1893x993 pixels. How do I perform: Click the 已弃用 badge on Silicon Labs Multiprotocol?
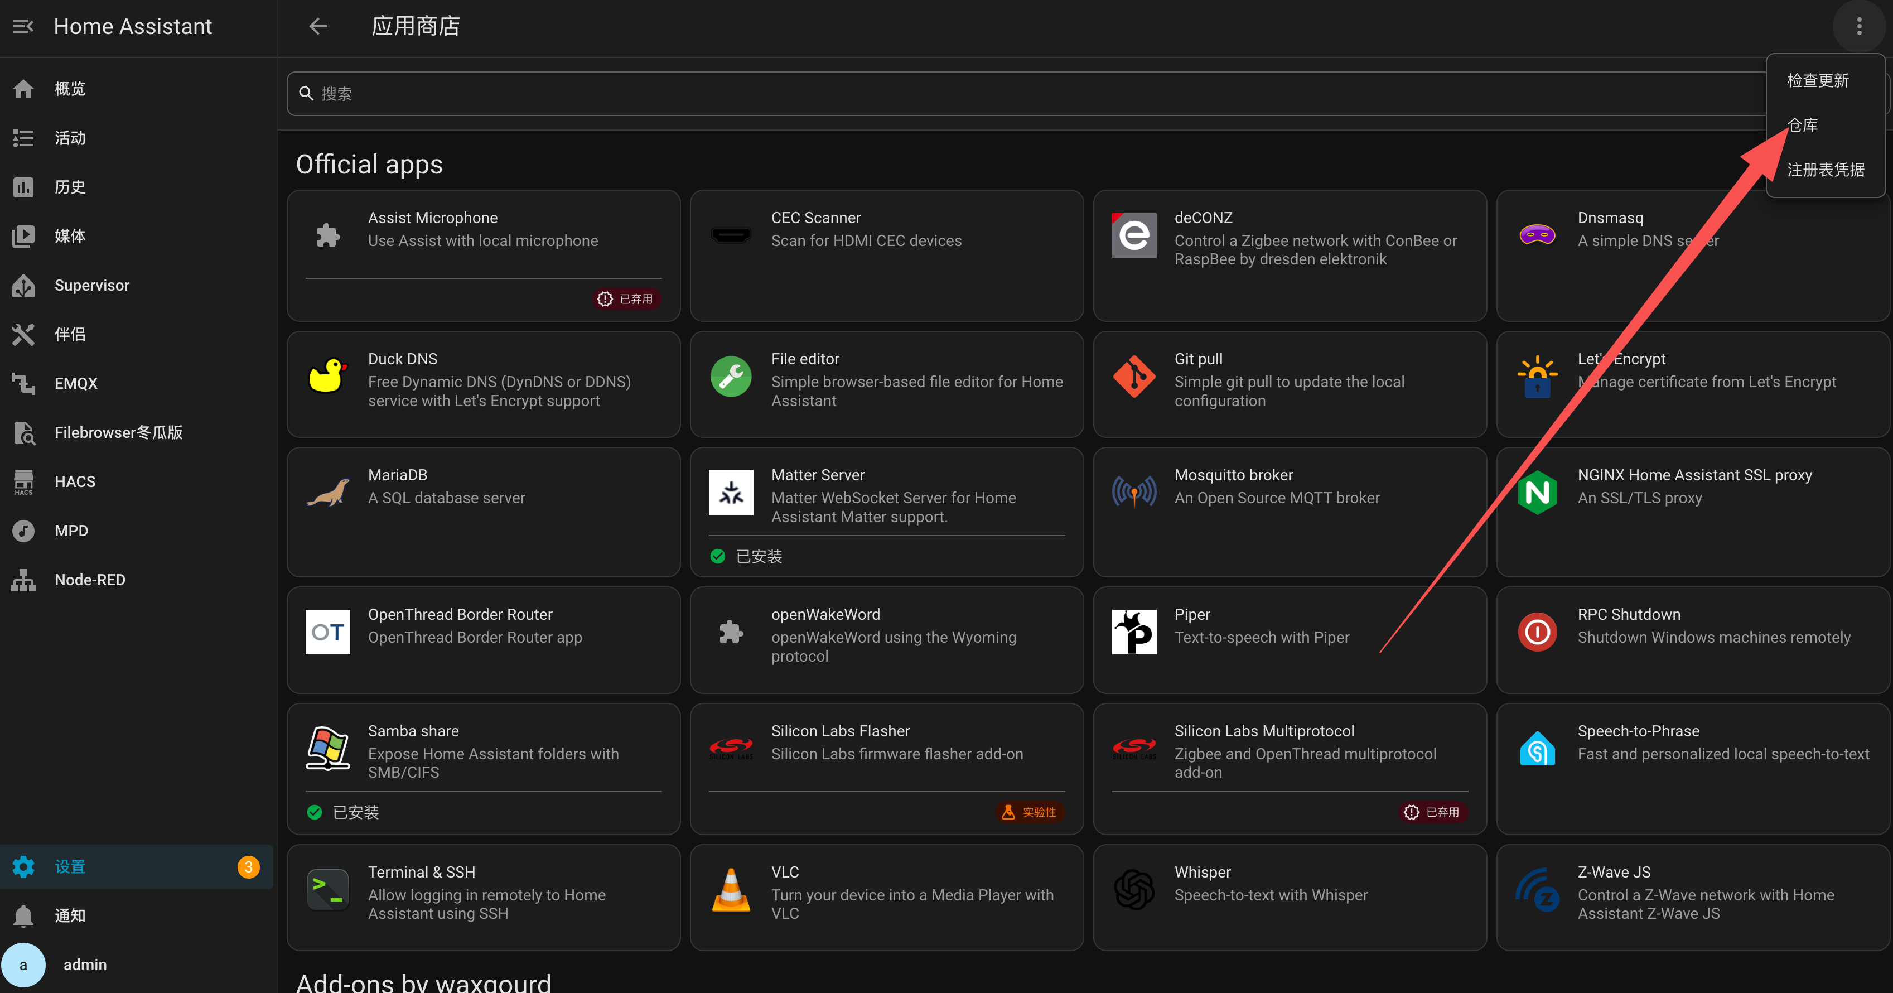[1433, 812]
